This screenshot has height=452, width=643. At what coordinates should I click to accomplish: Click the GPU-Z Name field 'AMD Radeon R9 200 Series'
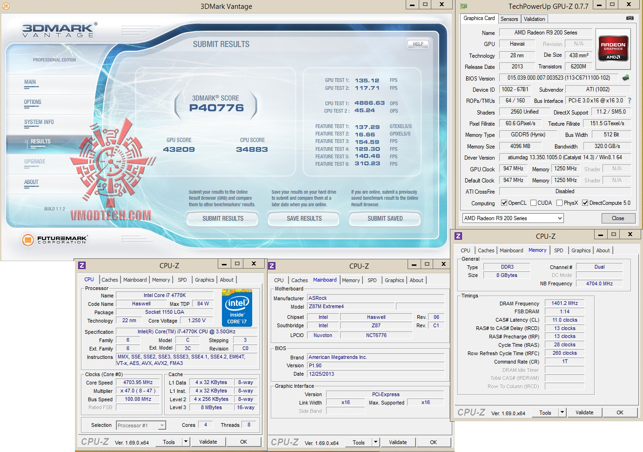(546, 33)
